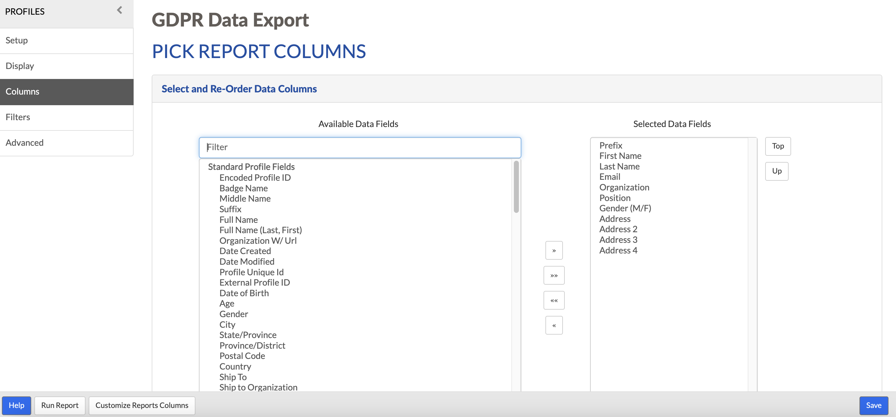Add all fields with »» button

[554, 275]
